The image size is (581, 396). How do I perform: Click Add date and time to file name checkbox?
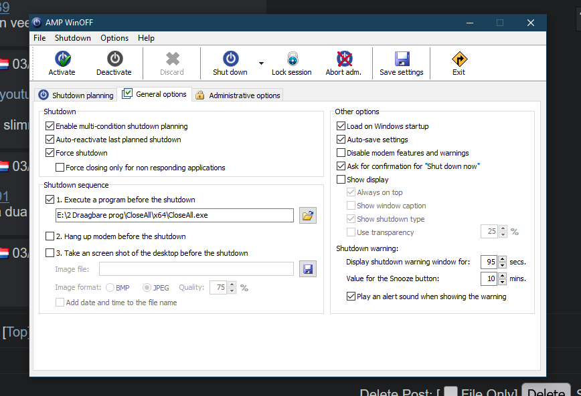(x=60, y=302)
